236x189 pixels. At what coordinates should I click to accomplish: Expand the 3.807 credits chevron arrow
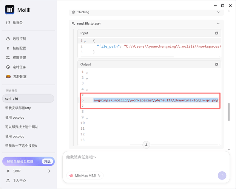point(49,171)
